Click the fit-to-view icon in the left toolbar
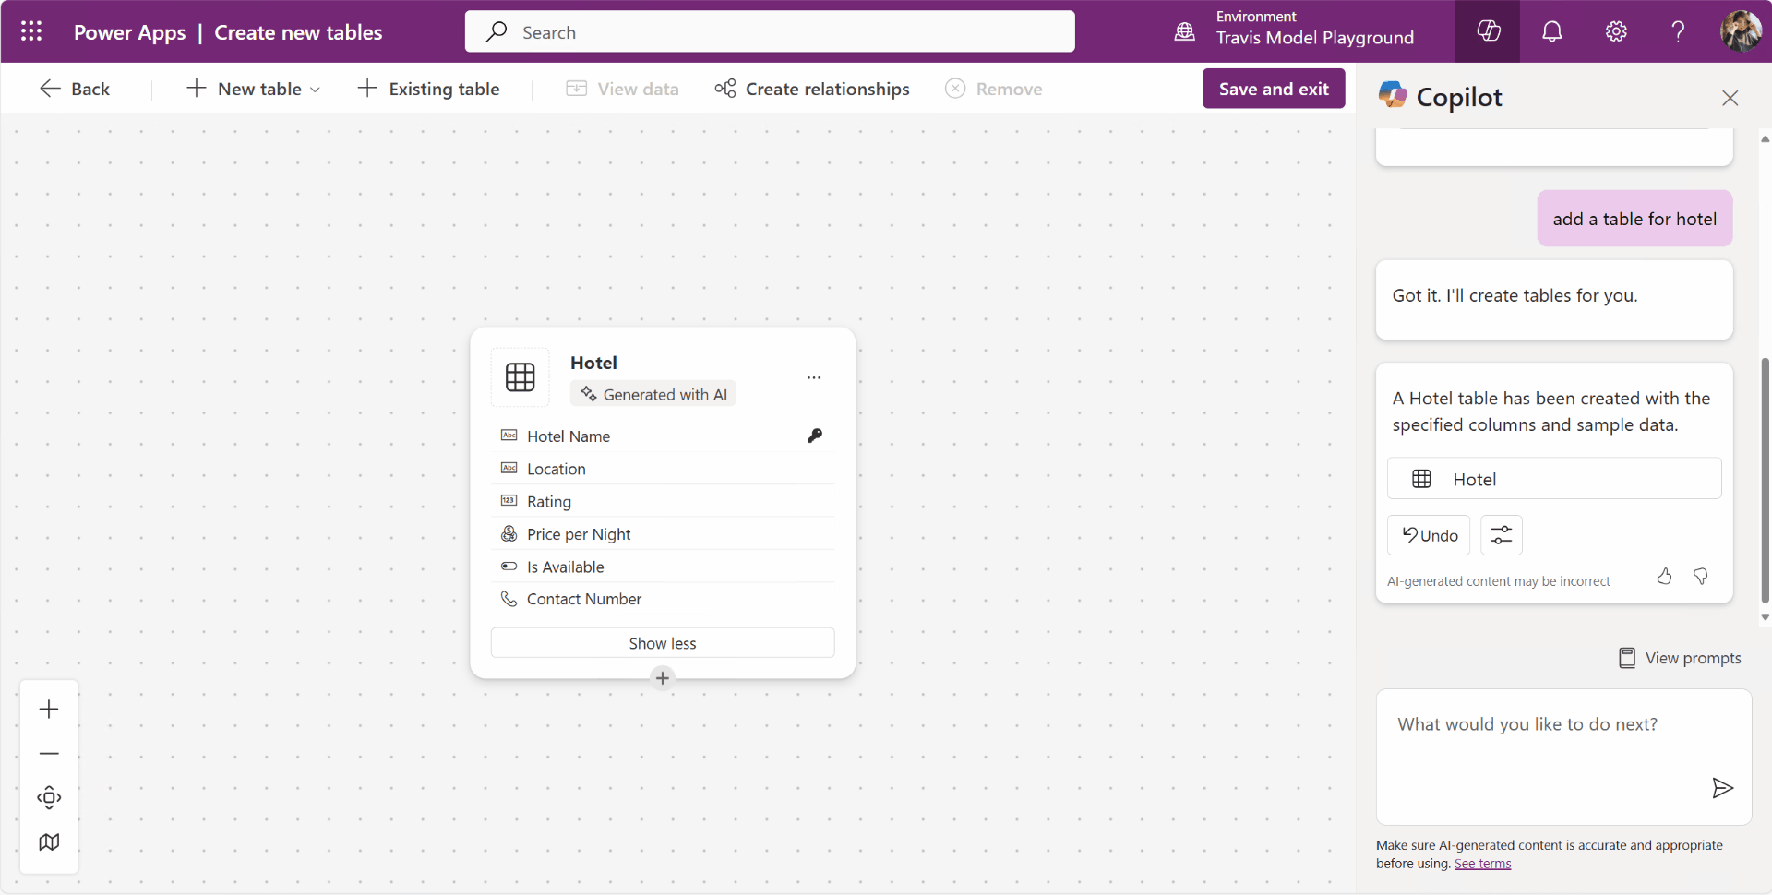This screenshot has height=895, width=1772. click(x=49, y=797)
